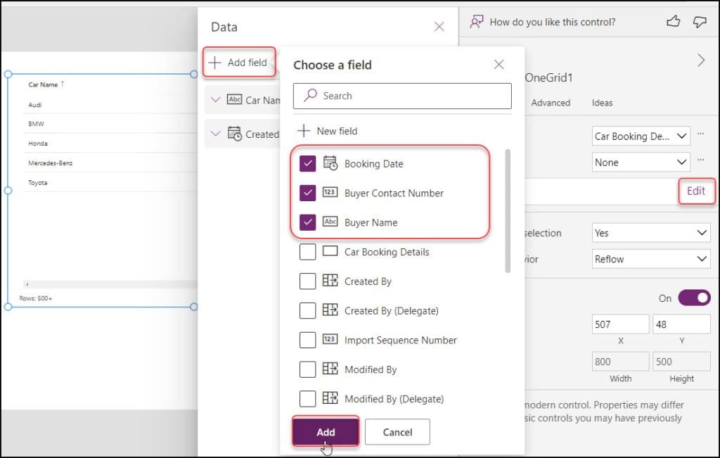Click the Y position field 48
The height and width of the screenshot is (458, 720).
[x=681, y=324]
